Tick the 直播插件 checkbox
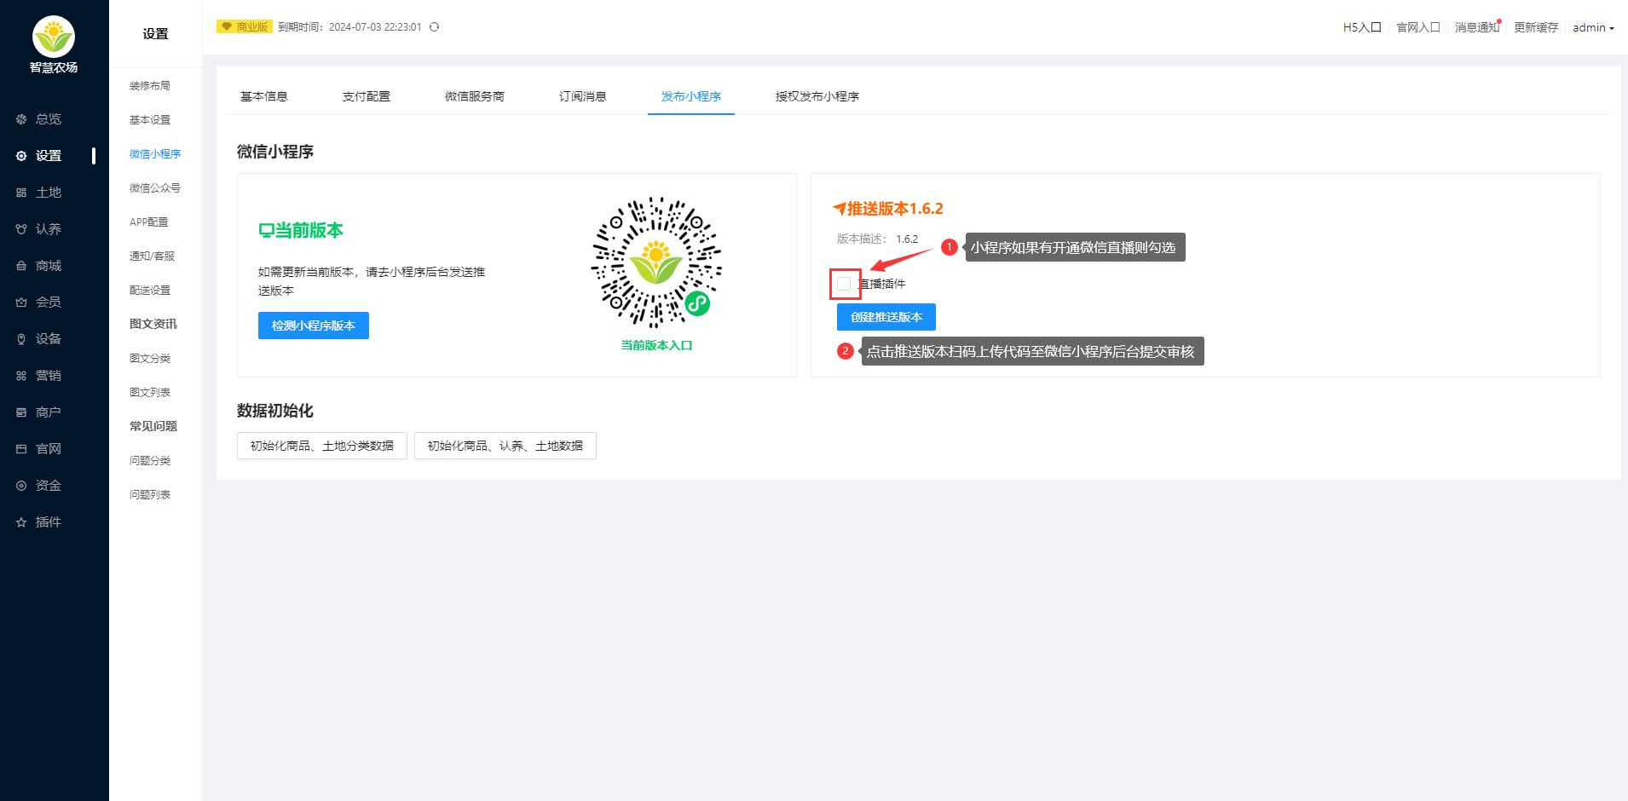The width and height of the screenshot is (1628, 801). [x=844, y=284]
